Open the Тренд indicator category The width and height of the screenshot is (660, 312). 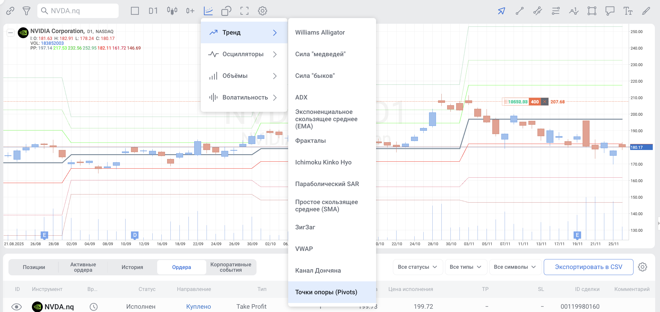tap(244, 32)
